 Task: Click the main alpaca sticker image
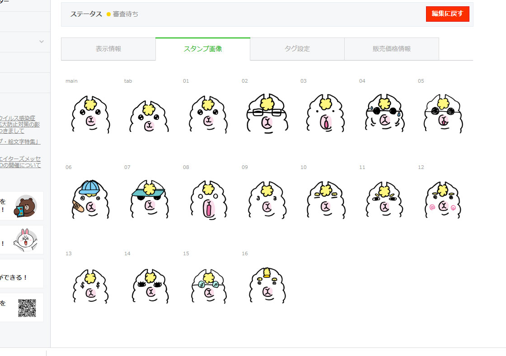(90, 115)
